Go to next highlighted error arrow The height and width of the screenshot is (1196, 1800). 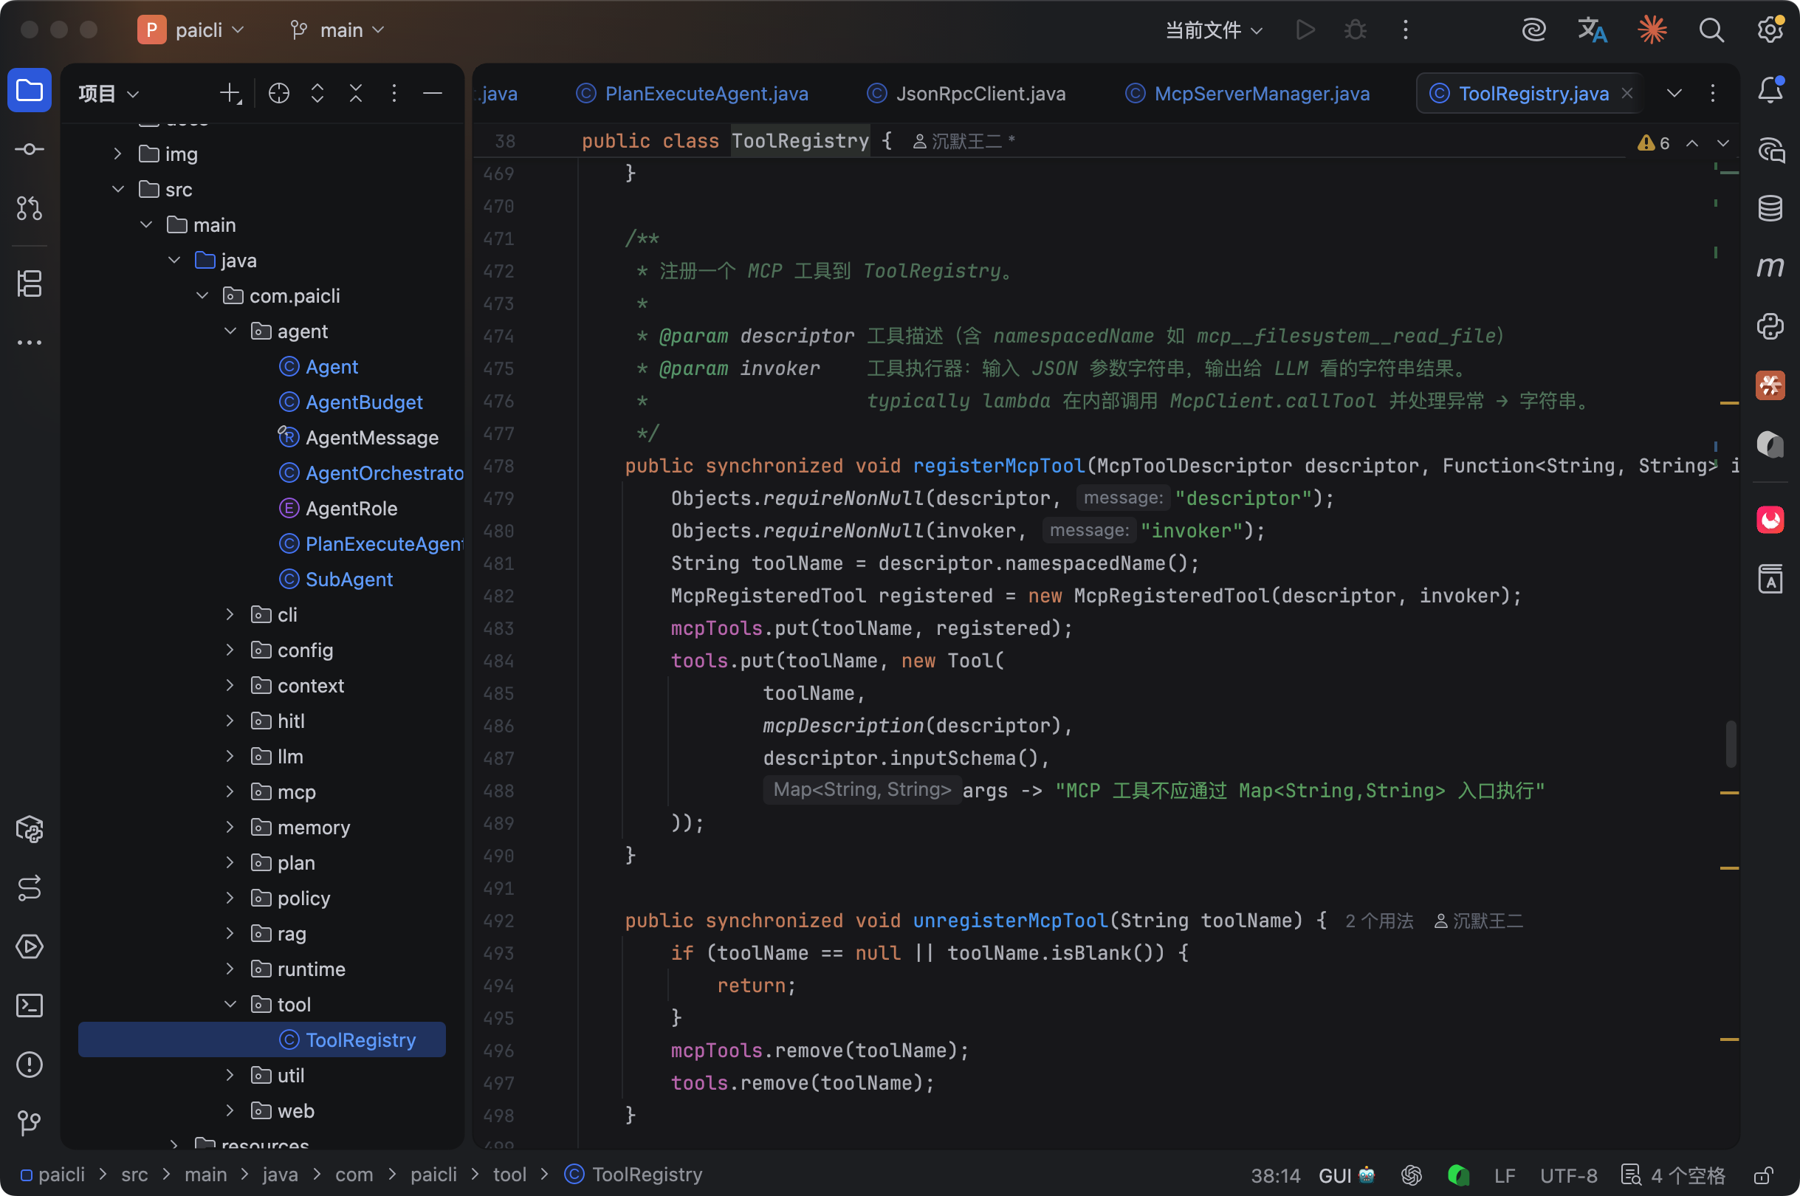1722,142
